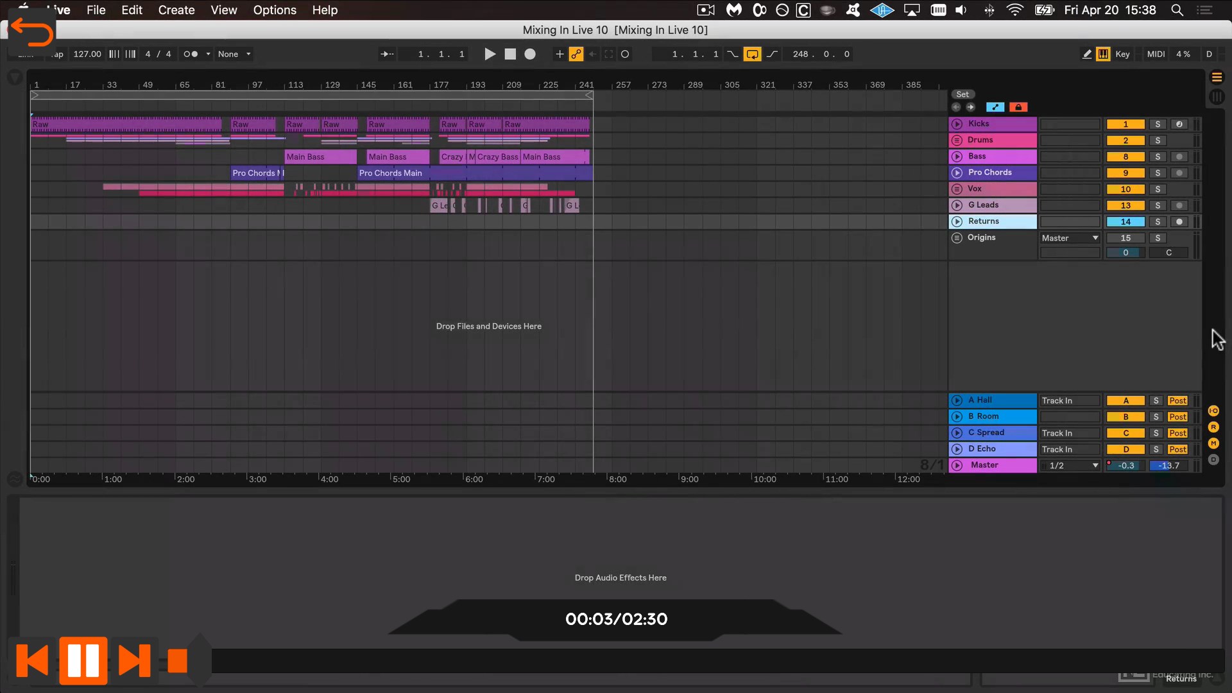
Task: Click the Key map mode button
Action: [x=1122, y=54]
